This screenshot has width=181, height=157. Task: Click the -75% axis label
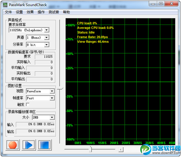(69, 125)
